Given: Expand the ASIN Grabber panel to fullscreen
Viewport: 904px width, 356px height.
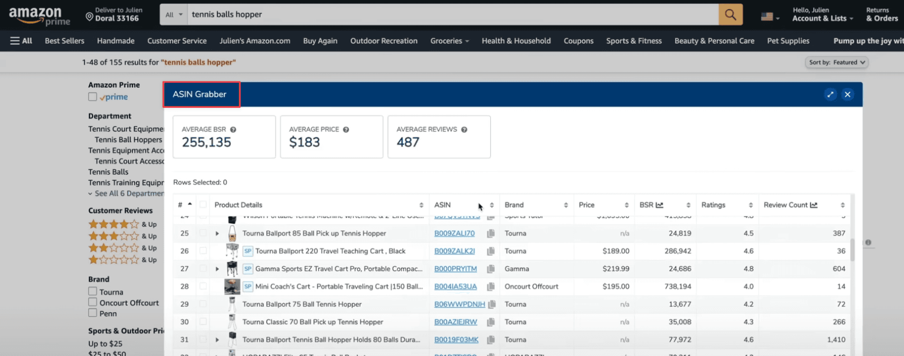Looking at the screenshot, I should tap(830, 94).
